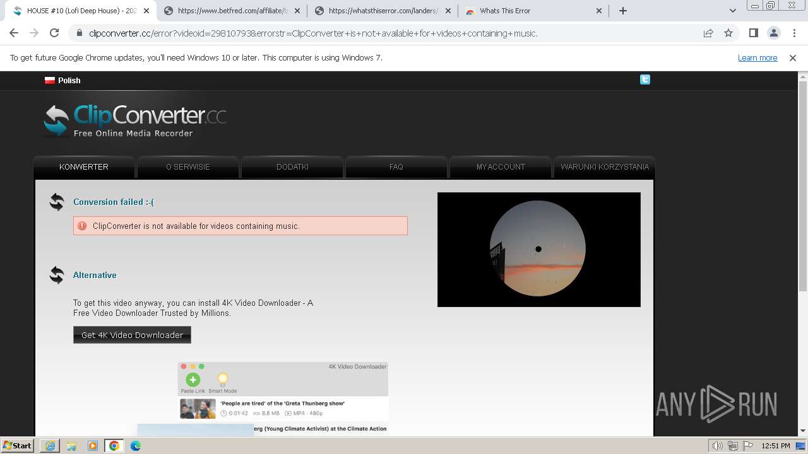808x454 pixels.
Task: Open the FAQ navigation tab
Action: [x=396, y=166]
